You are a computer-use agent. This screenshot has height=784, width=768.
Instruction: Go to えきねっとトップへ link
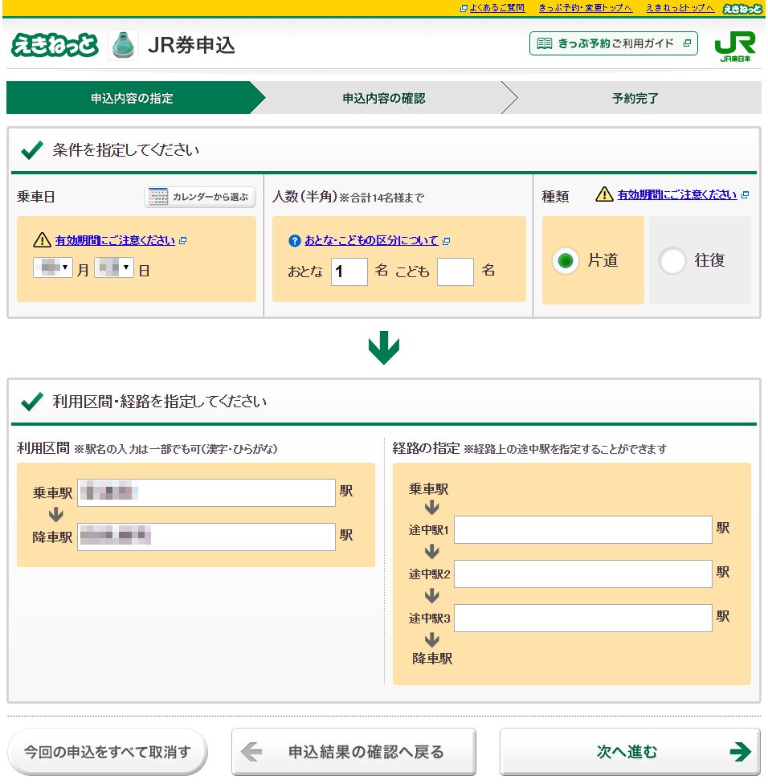pos(680,8)
